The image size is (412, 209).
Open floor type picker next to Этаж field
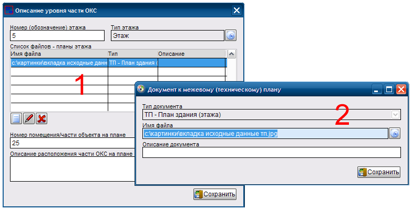(x=231, y=35)
